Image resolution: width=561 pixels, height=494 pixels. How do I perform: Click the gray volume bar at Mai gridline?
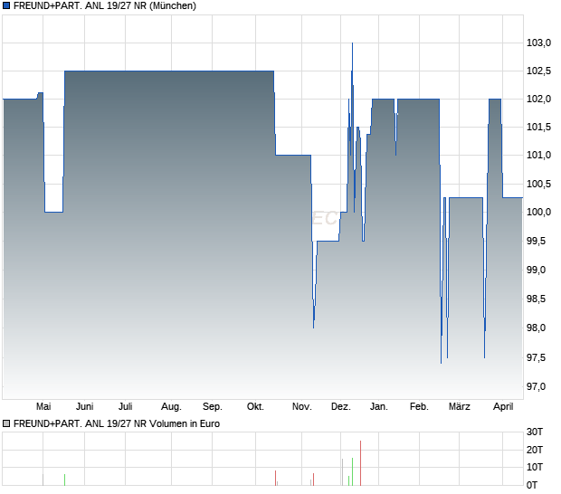43,480
